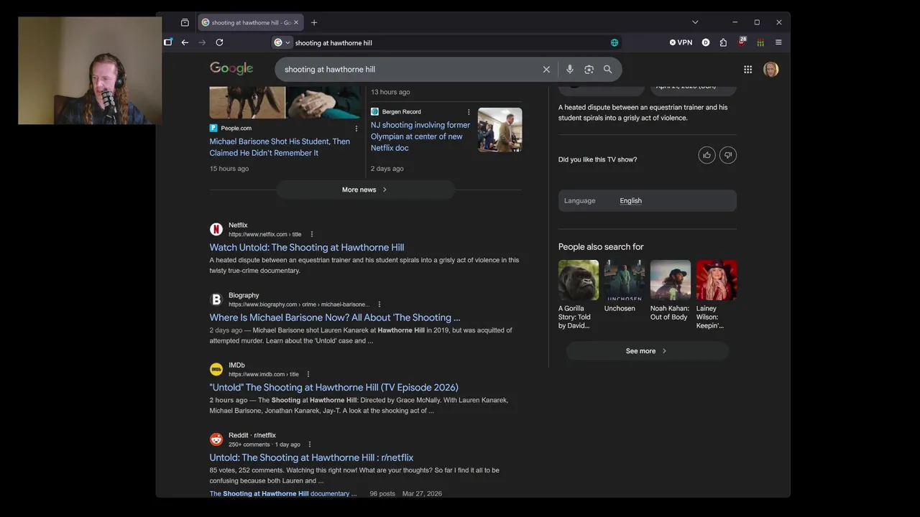920x517 pixels.
Task: Toggle the browser sidebar panel icon
Action: (168, 42)
